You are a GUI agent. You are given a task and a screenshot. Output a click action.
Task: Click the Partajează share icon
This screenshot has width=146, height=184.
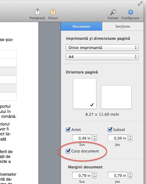(x=37, y=12)
